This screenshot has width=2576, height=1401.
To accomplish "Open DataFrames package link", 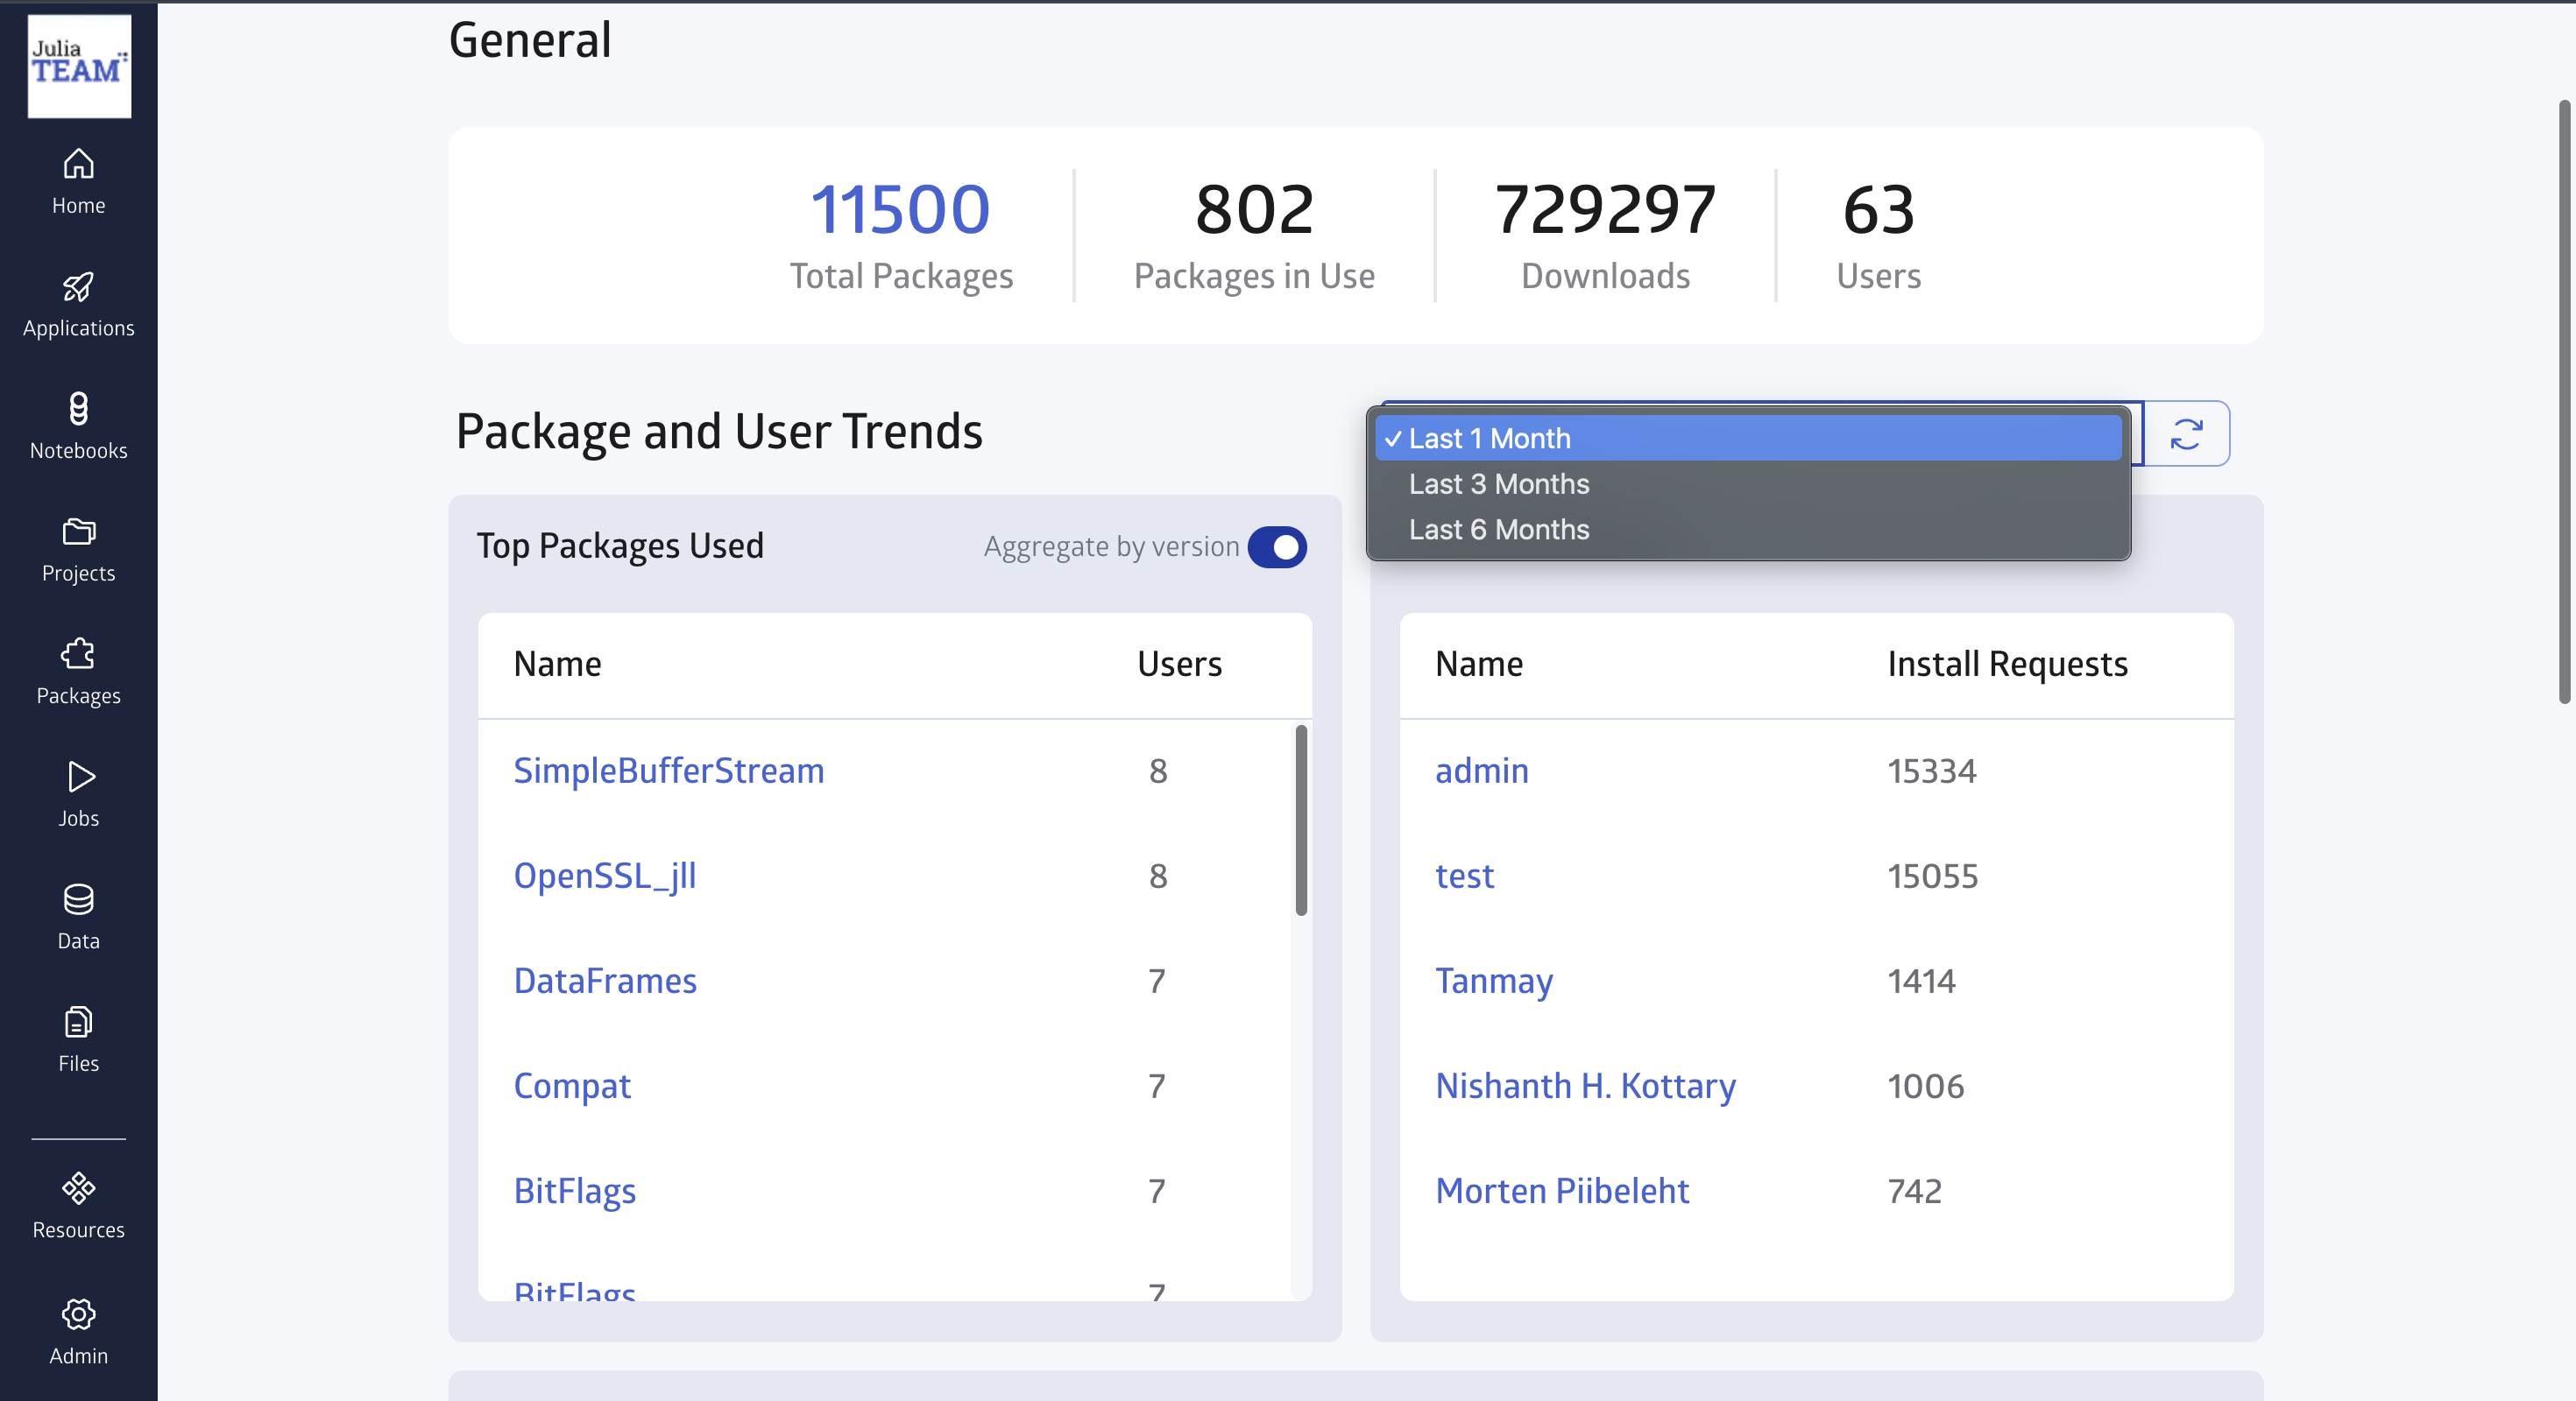I will (x=604, y=981).
